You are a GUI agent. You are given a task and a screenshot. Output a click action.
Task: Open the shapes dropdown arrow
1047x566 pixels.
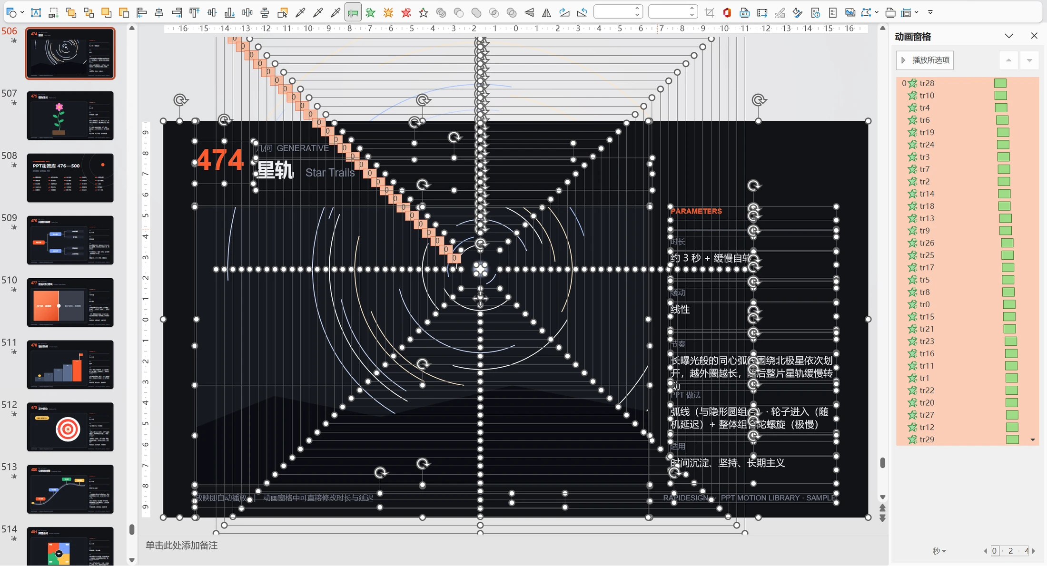point(22,12)
